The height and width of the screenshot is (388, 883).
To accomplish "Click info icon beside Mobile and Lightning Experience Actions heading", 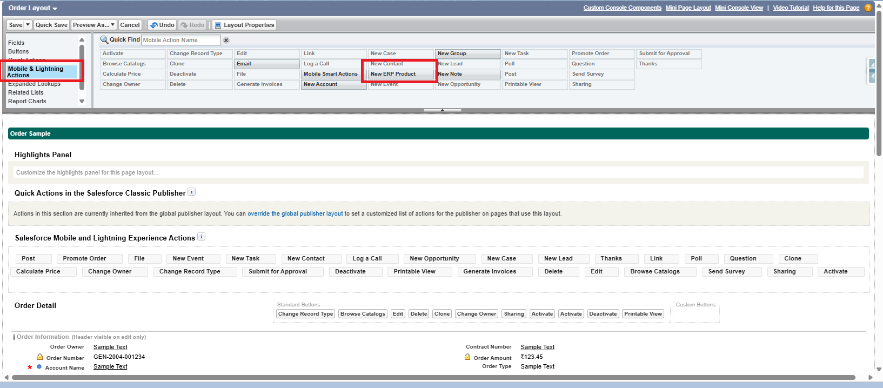I will pos(202,237).
